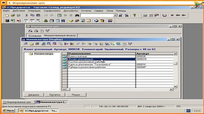Open the search text combo box dropdown arrow

pos(115,16)
